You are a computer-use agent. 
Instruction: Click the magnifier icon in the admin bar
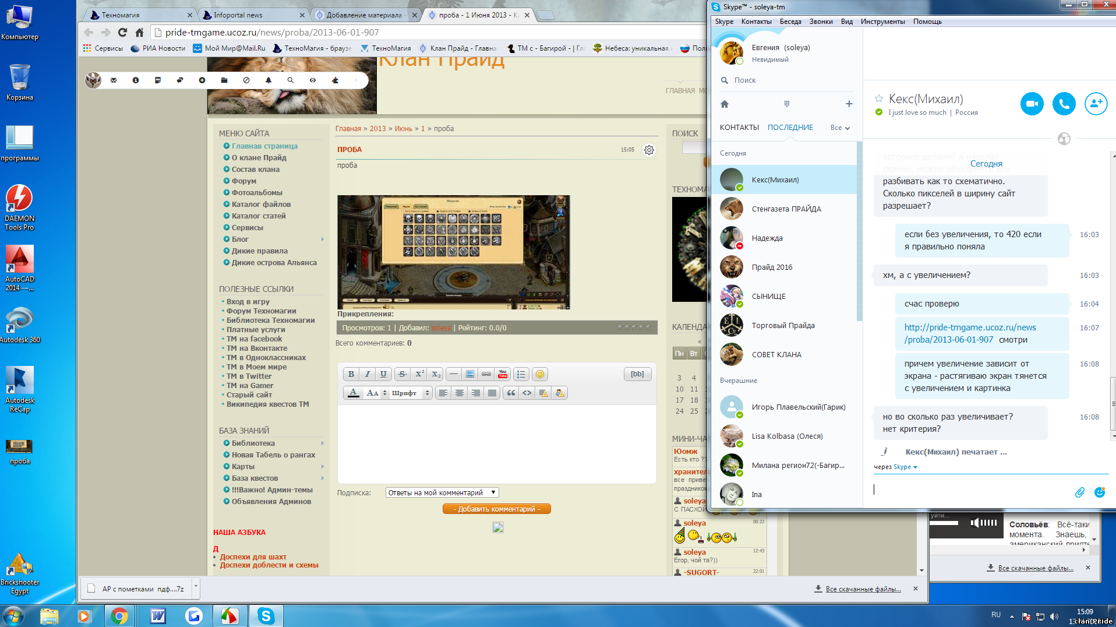(x=291, y=80)
